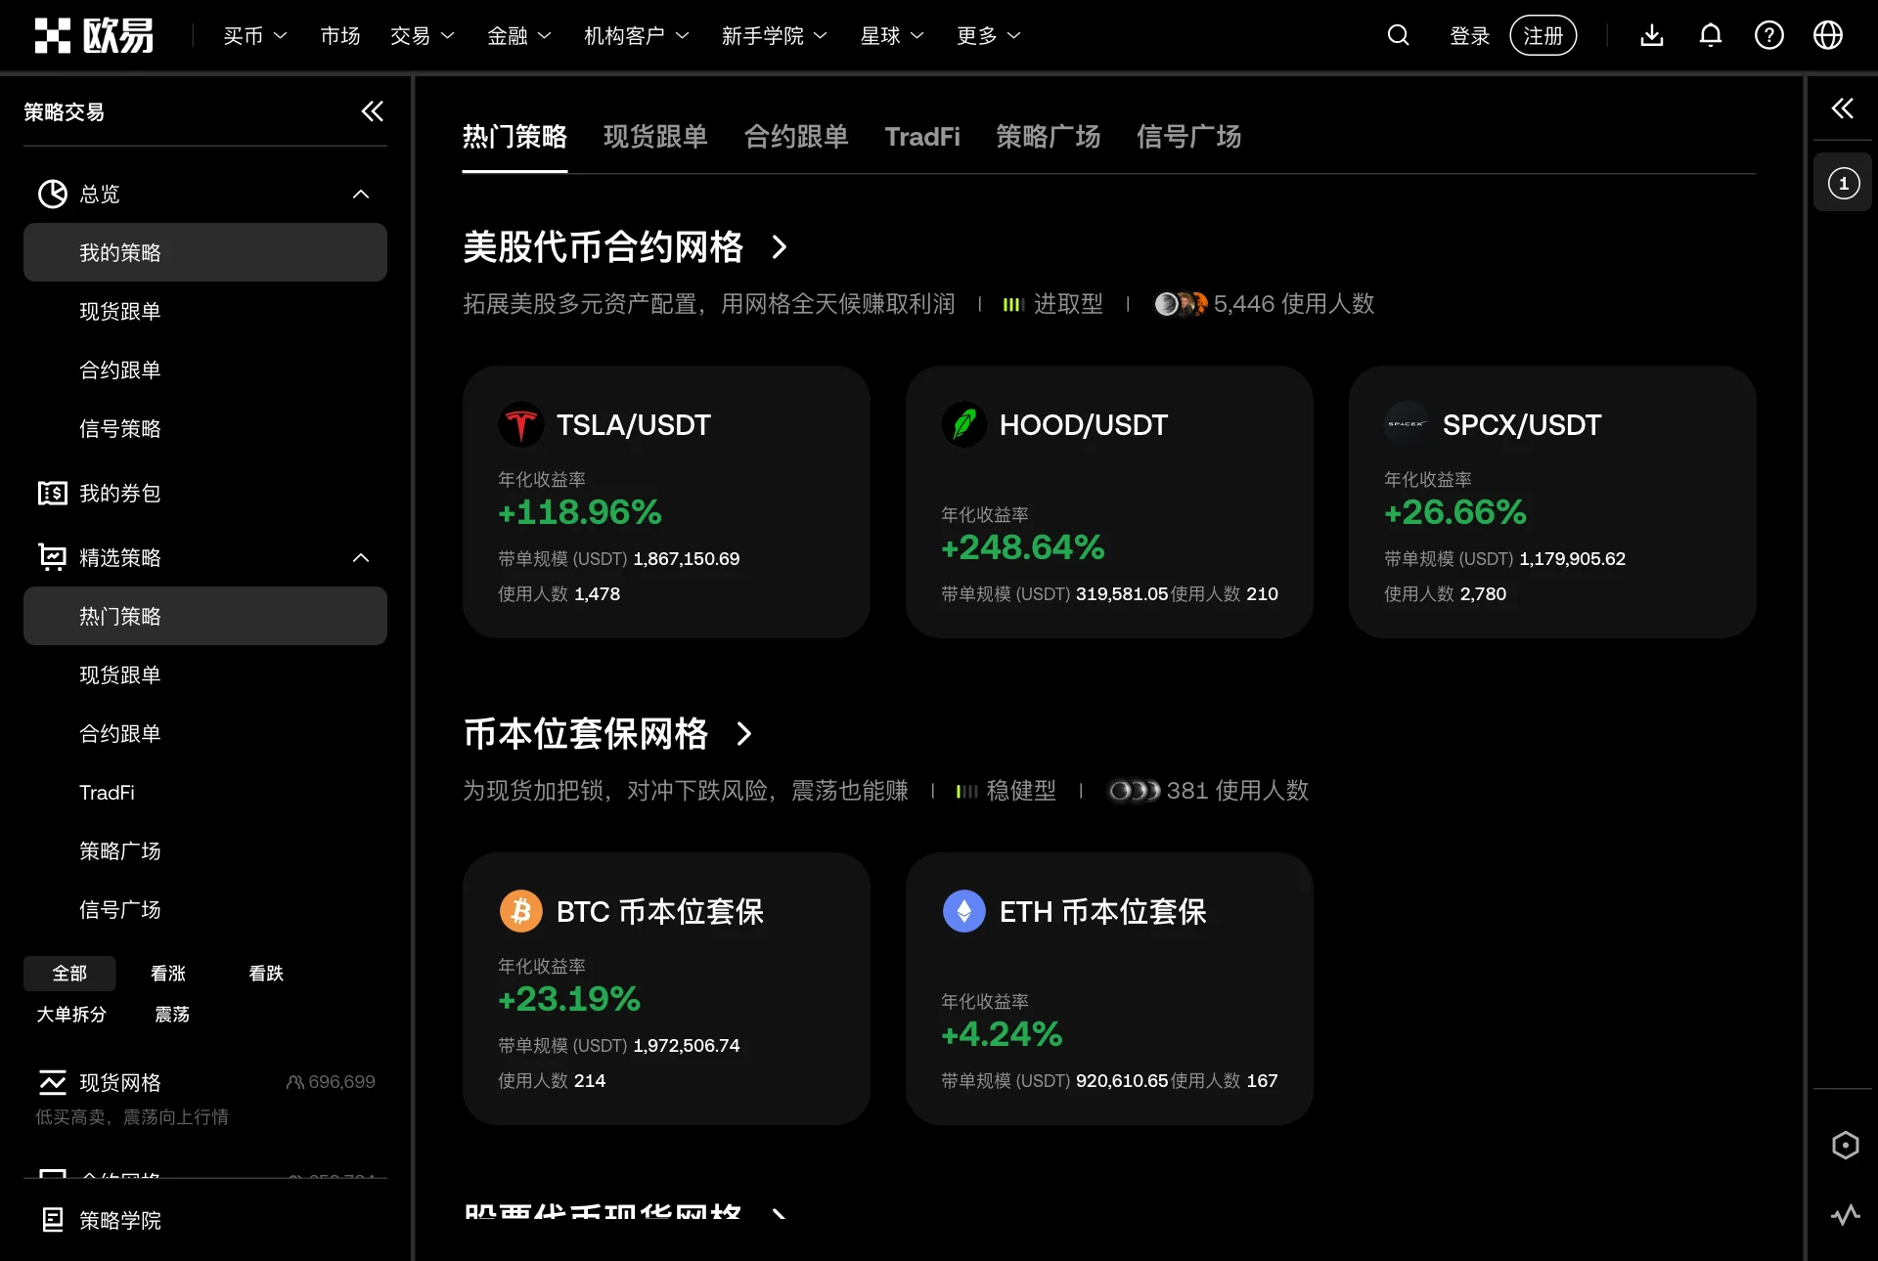The width and height of the screenshot is (1878, 1261).
Task: Open 币本位套保网格 arrow link
Action: (744, 734)
